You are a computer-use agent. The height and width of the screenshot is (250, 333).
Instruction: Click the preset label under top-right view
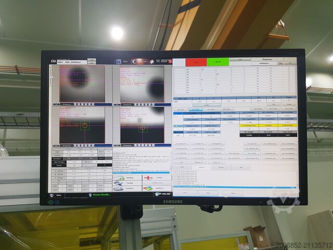(127, 105)
